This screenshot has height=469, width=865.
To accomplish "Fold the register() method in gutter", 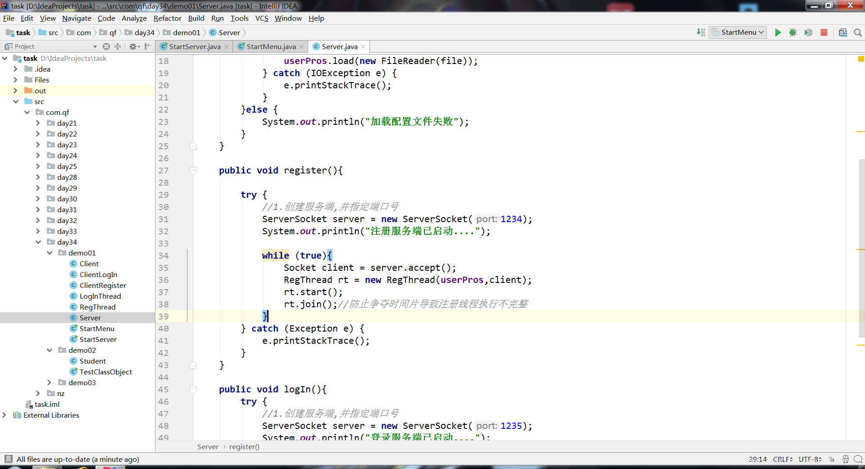I will pos(193,170).
